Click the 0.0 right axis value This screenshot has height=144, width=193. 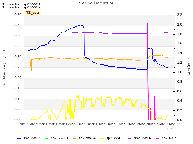179,120
